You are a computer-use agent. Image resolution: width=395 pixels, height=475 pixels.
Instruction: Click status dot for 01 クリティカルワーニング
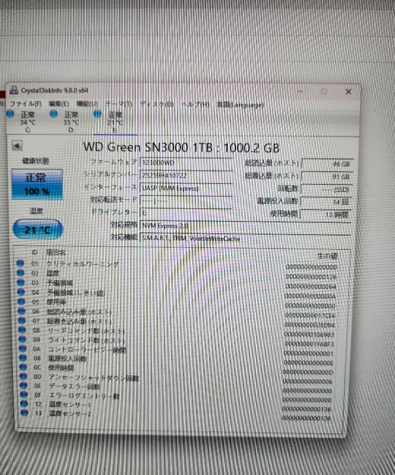[20, 263]
